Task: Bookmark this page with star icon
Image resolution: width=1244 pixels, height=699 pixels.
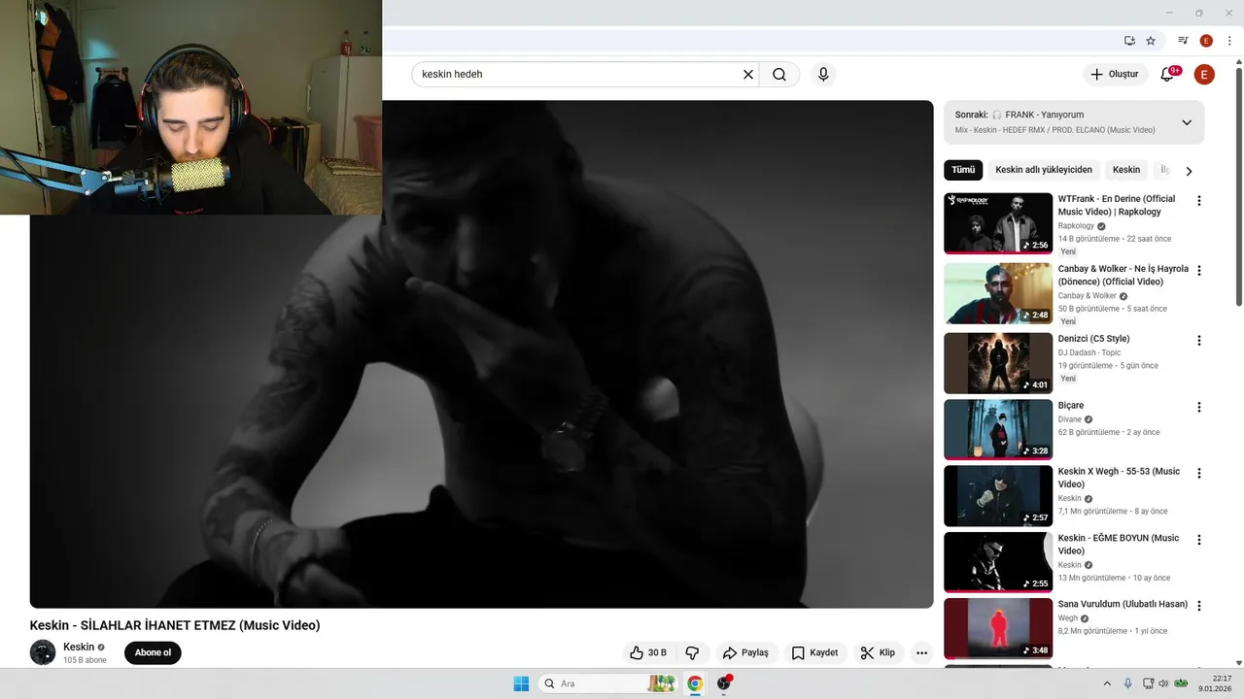Action: coord(1151,41)
